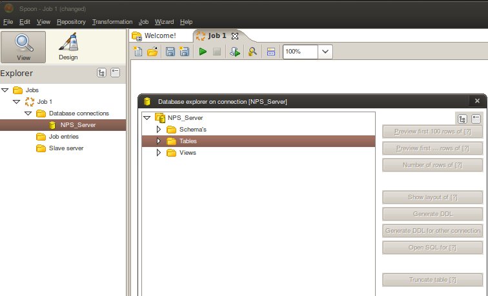Screen dimensions: 488x296
Task: Click the Open file folder icon
Action: coord(152,52)
